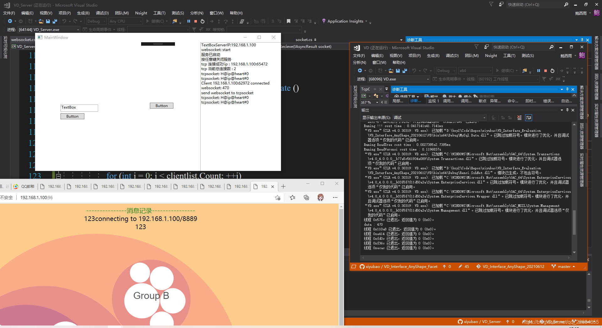Viewport: 602px width, 328px height.
Task: Open thread dropdown showing 工作线程
Action: click(508, 79)
